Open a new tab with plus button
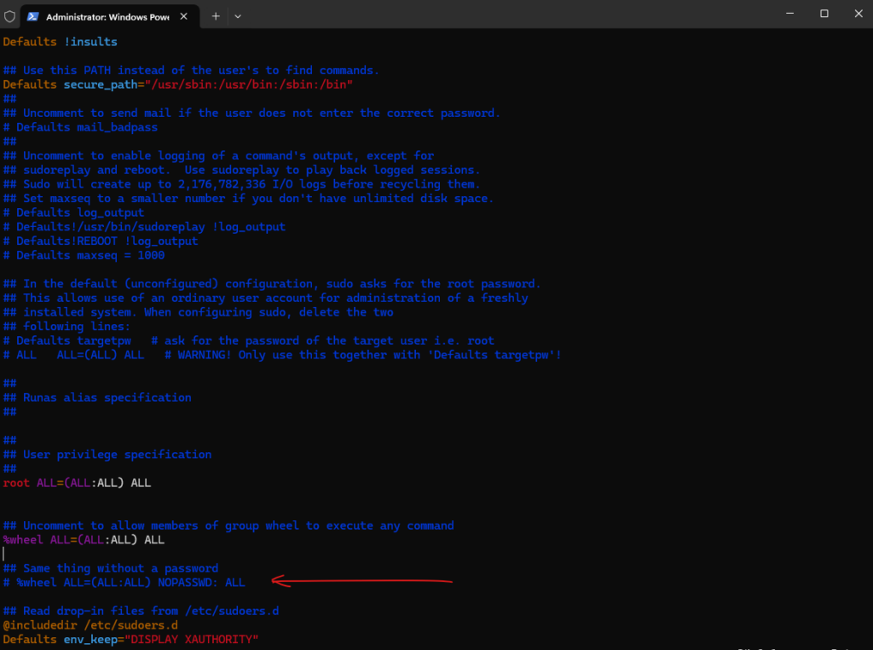This screenshot has height=650, width=873. (x=216, y=16)
